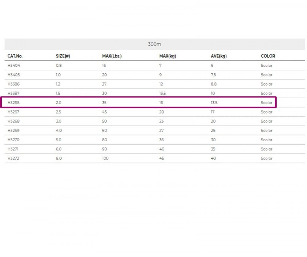Click the COLOR column header
The width and height of the screenshot is (307, 257).
click(268, 56)
